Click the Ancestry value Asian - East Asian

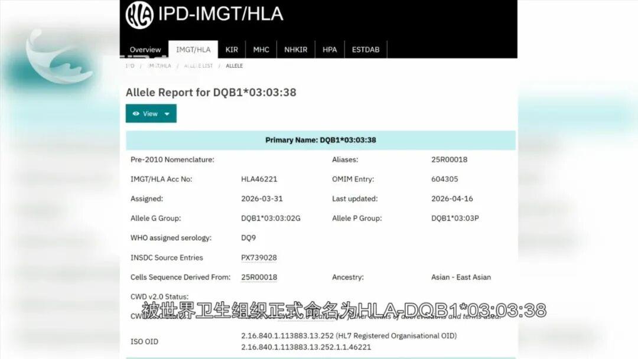(x=461, y=277)
